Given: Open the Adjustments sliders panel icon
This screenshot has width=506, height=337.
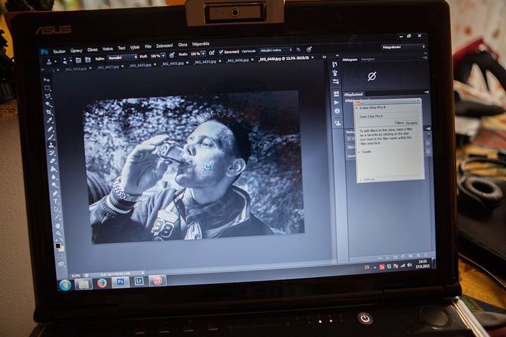Looking at the screenshot, I should pos(336,81).
